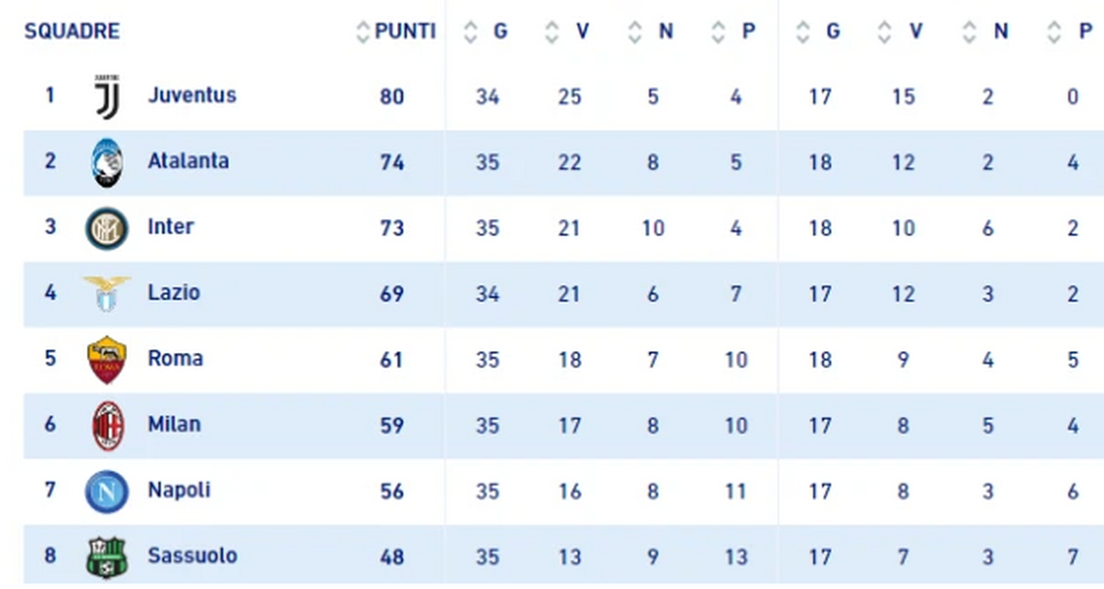Click the Sassuolo club crest

(107, 557)
